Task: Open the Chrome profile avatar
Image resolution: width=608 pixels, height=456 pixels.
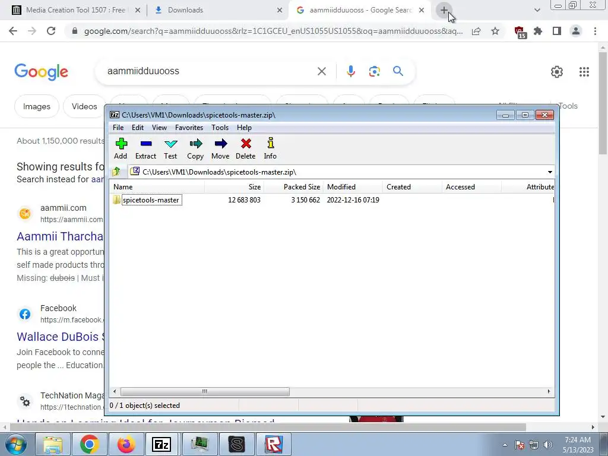Action: point(576,31)
